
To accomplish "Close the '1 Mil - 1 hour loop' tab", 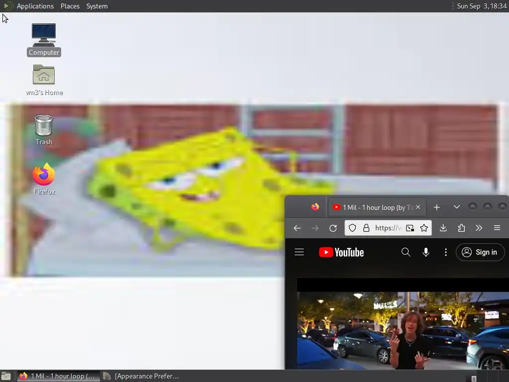I will [418, 207].
